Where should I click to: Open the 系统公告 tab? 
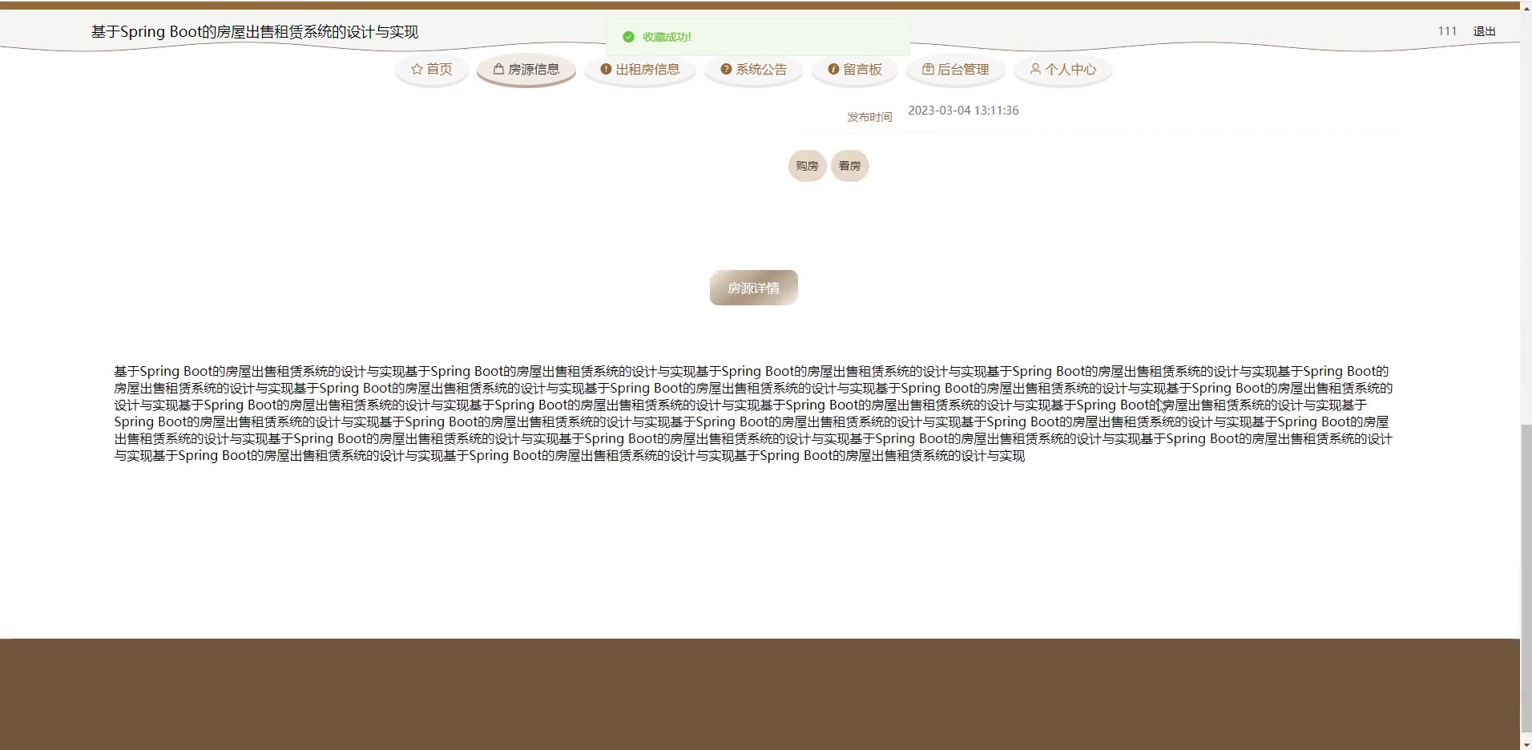753,70
